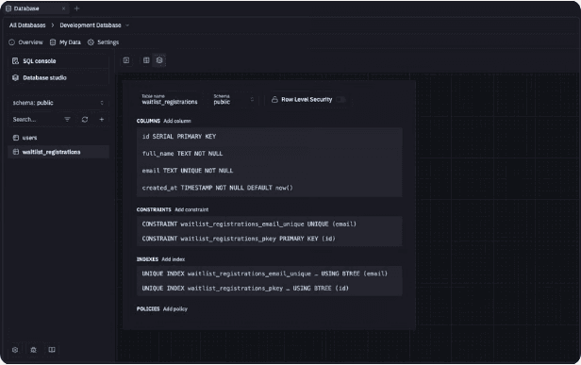Open settings gear at sidebar bottom
The height and width of the screenshot is (365, 581).
tap(15, 350)
